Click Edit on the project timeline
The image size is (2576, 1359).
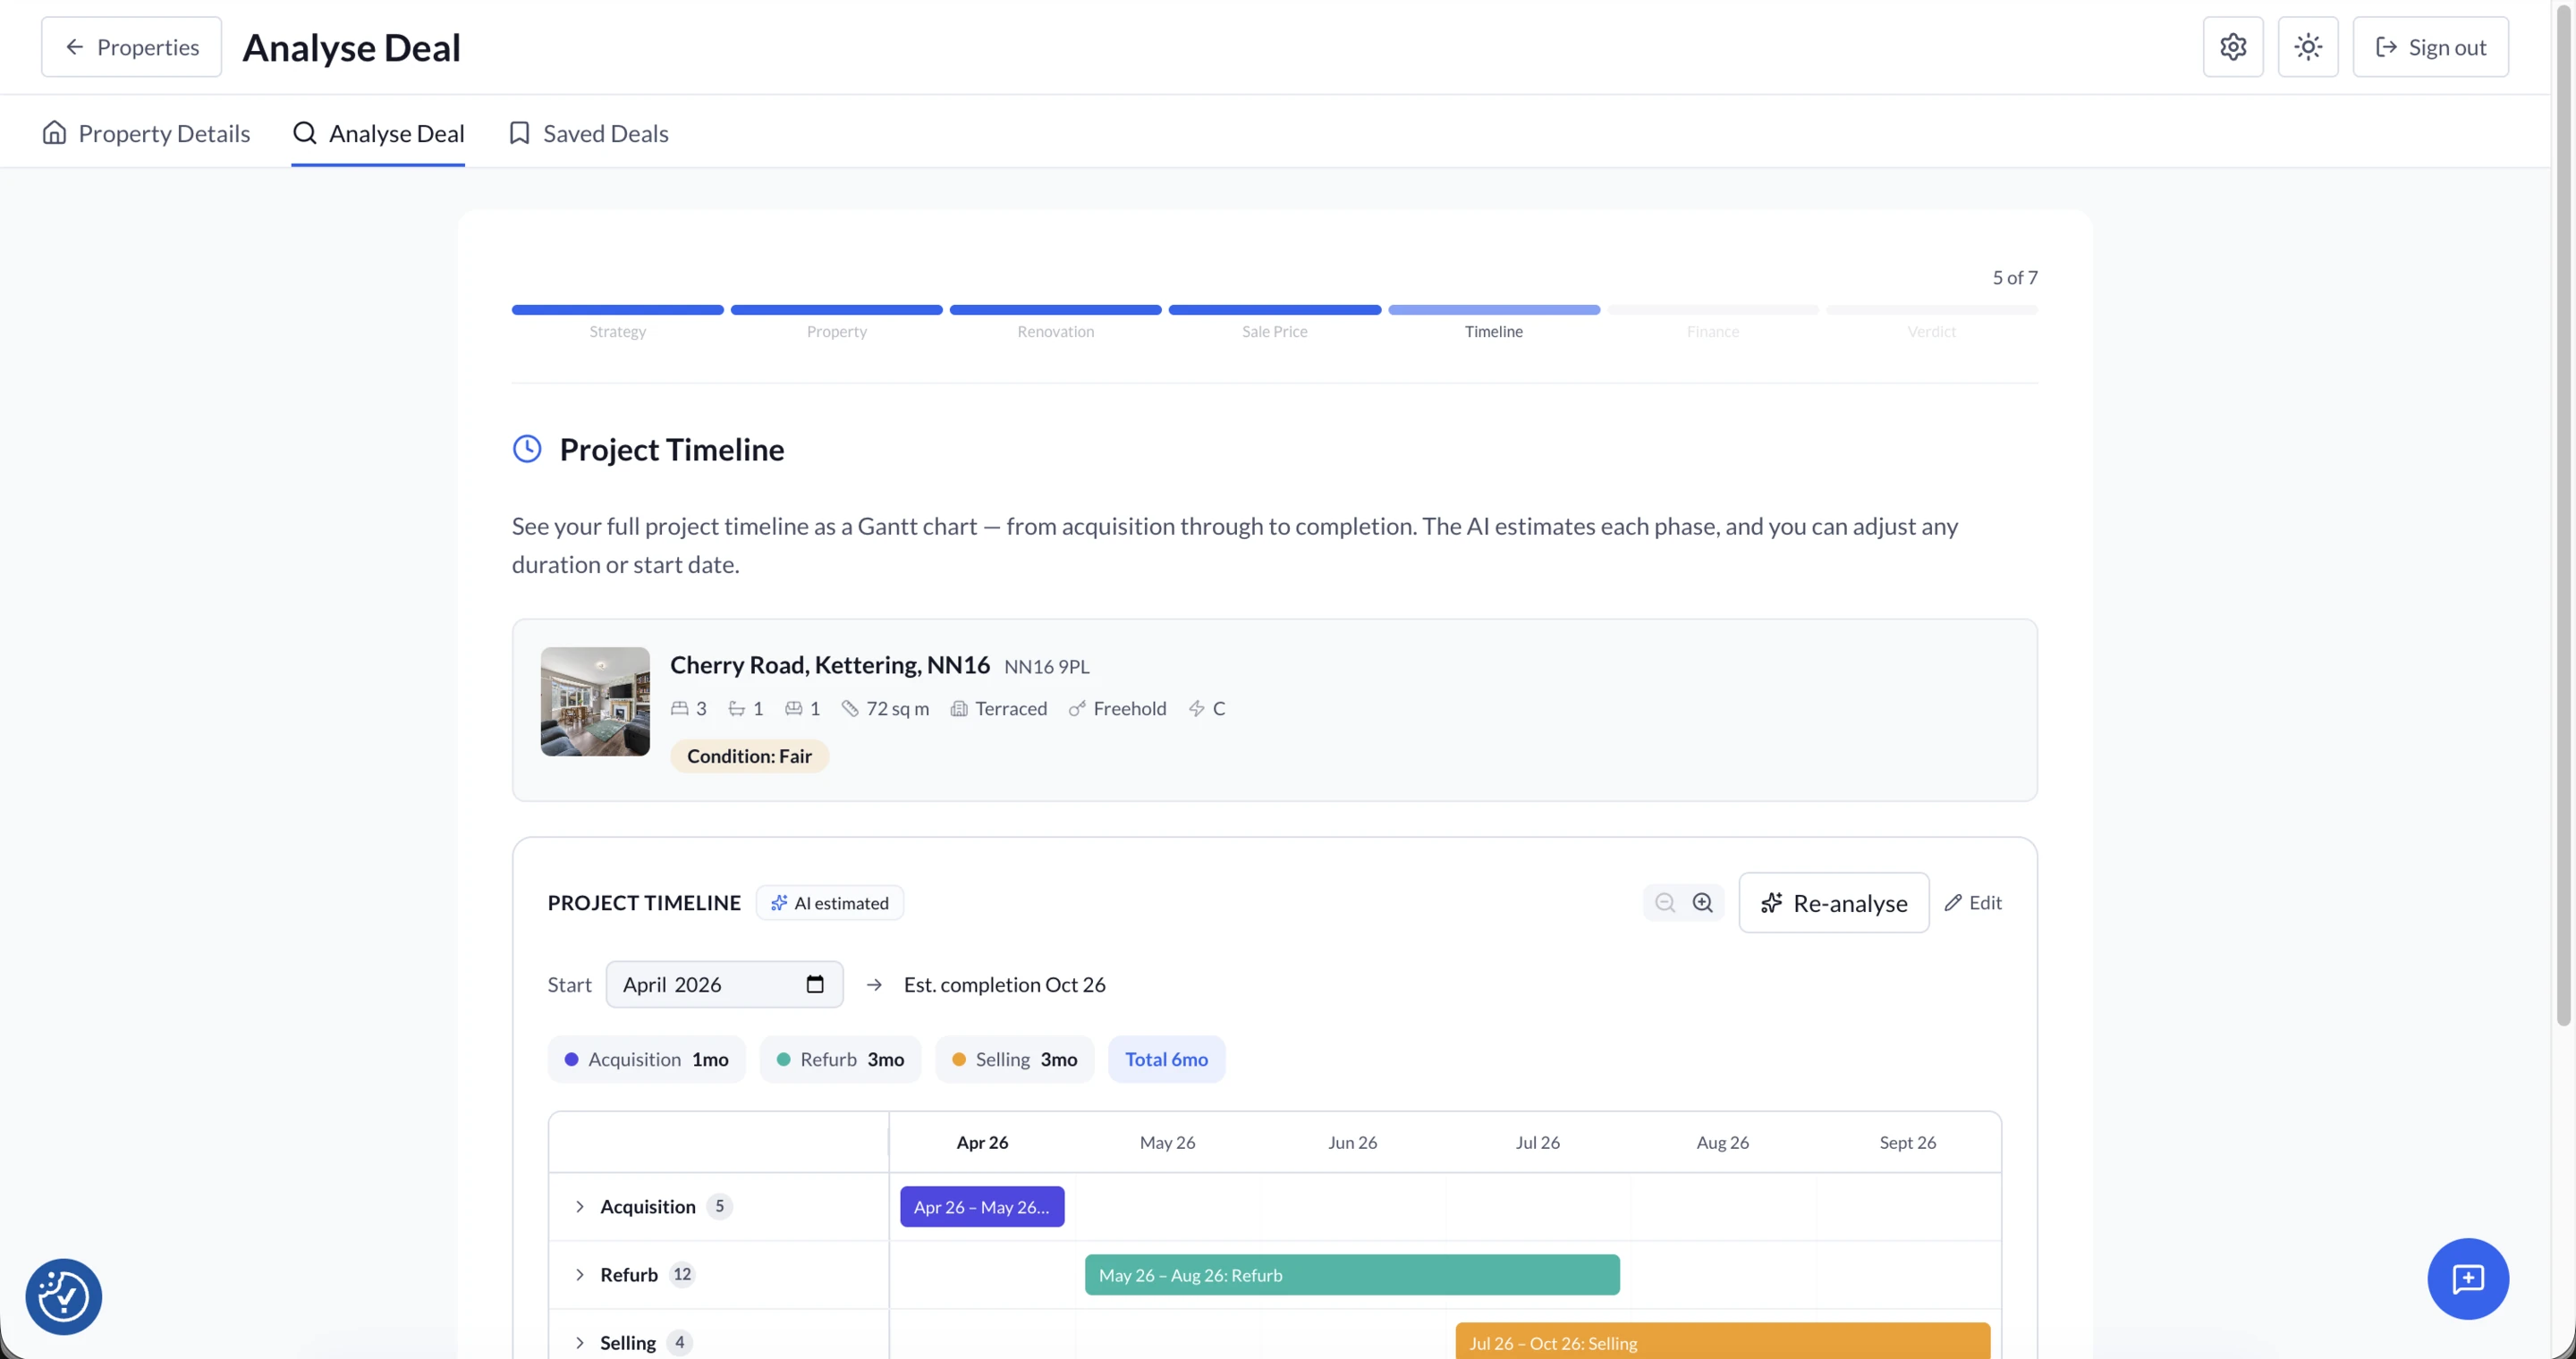1972,903
